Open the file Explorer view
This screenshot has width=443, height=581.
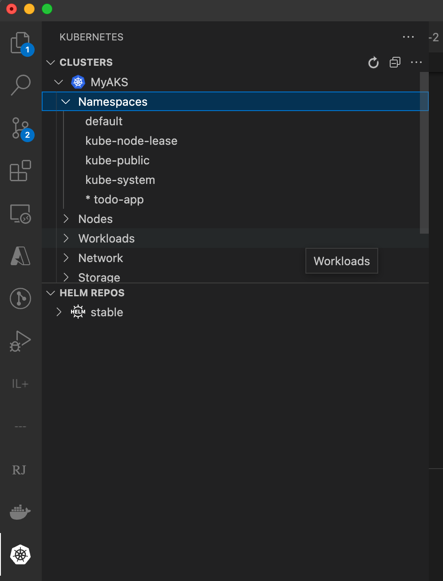click(x=20, y=43)
